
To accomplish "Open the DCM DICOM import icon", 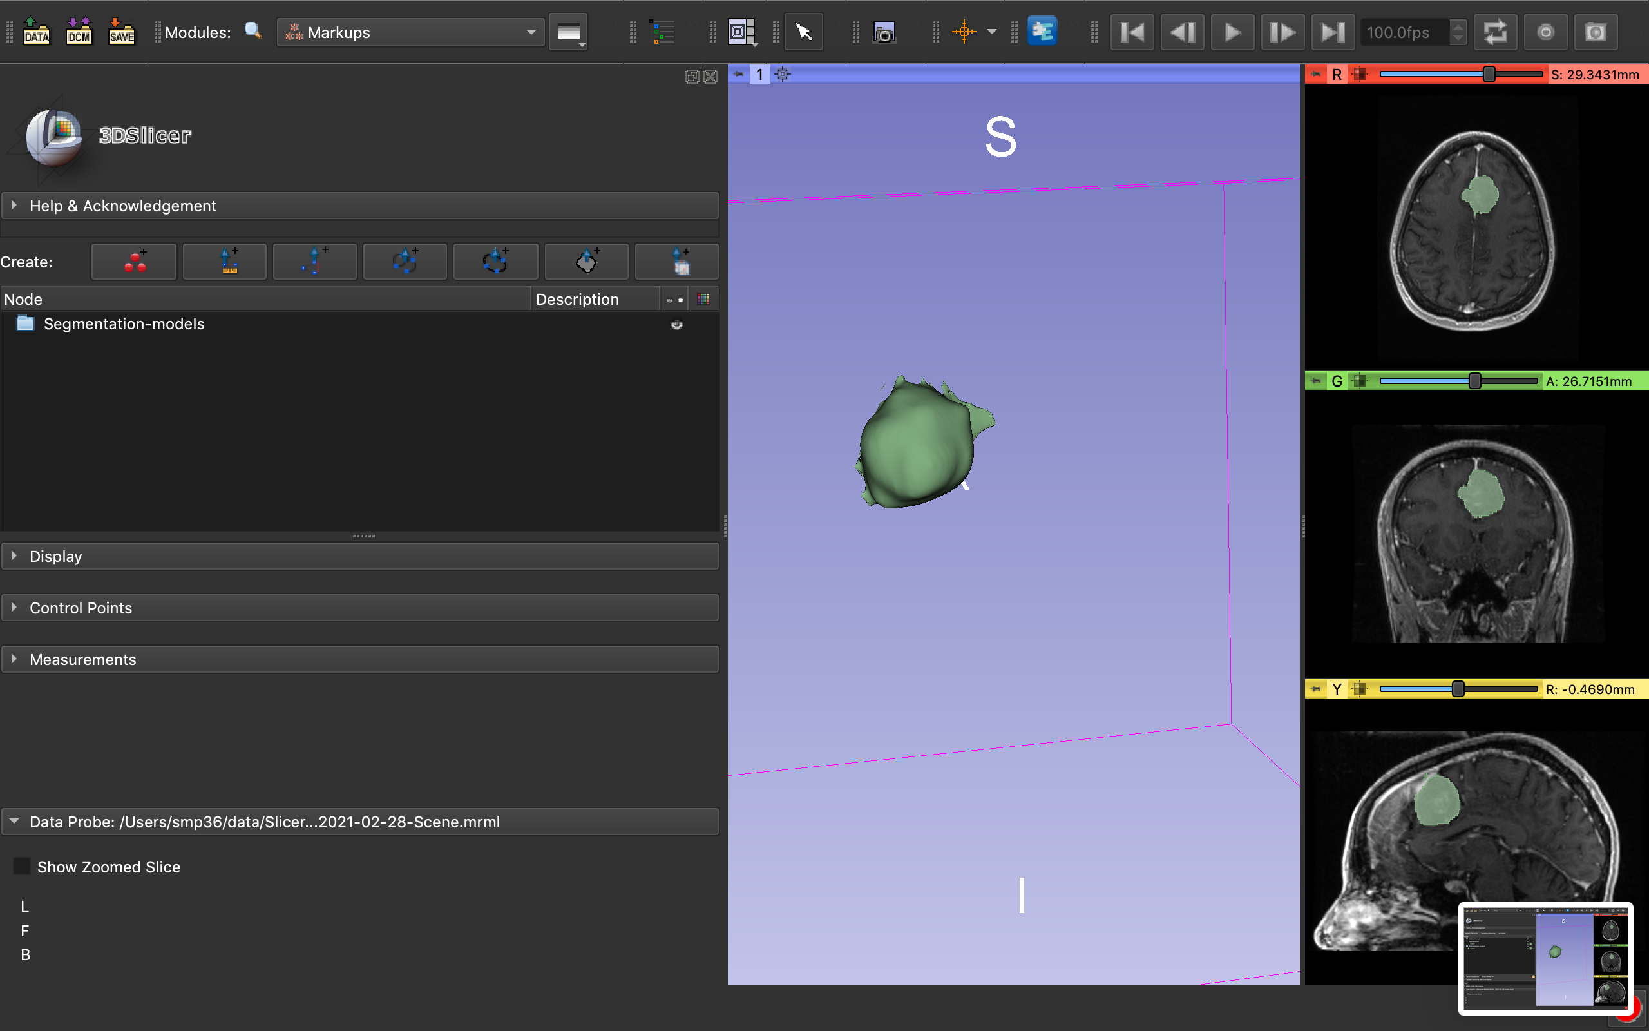I will 79,32.
